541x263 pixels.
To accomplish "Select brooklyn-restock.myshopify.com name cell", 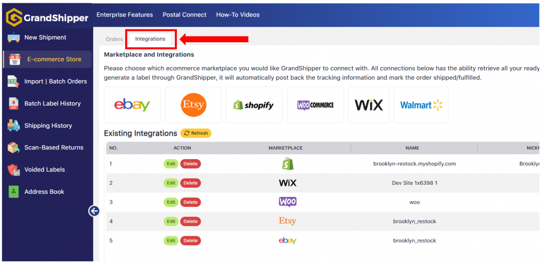I will (414, 164).
